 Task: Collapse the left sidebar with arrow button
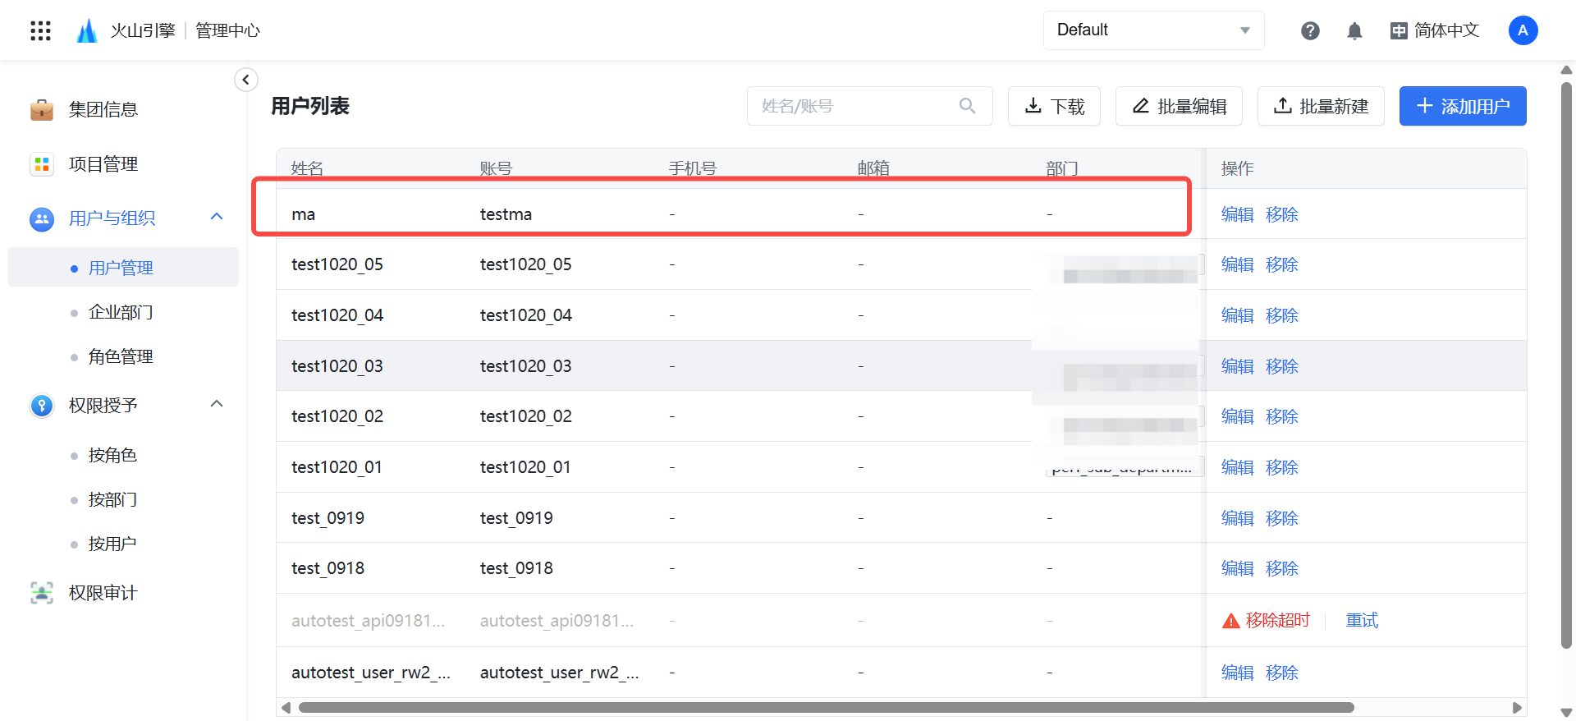coord(246,80)
